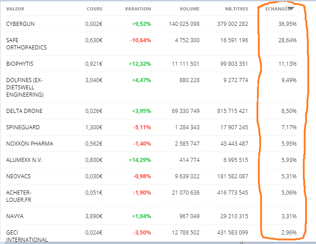Select CYBERGUN variation +9,52%
The width and height of the screenshot is (316, 244).
[x=142, y=24]
